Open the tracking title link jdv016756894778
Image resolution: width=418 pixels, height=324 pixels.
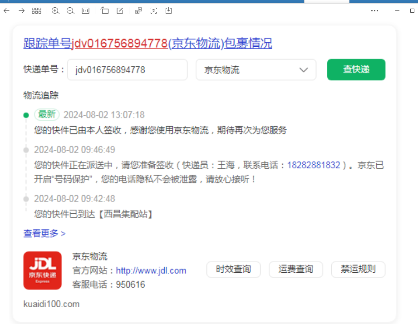(x=148, y=43)
